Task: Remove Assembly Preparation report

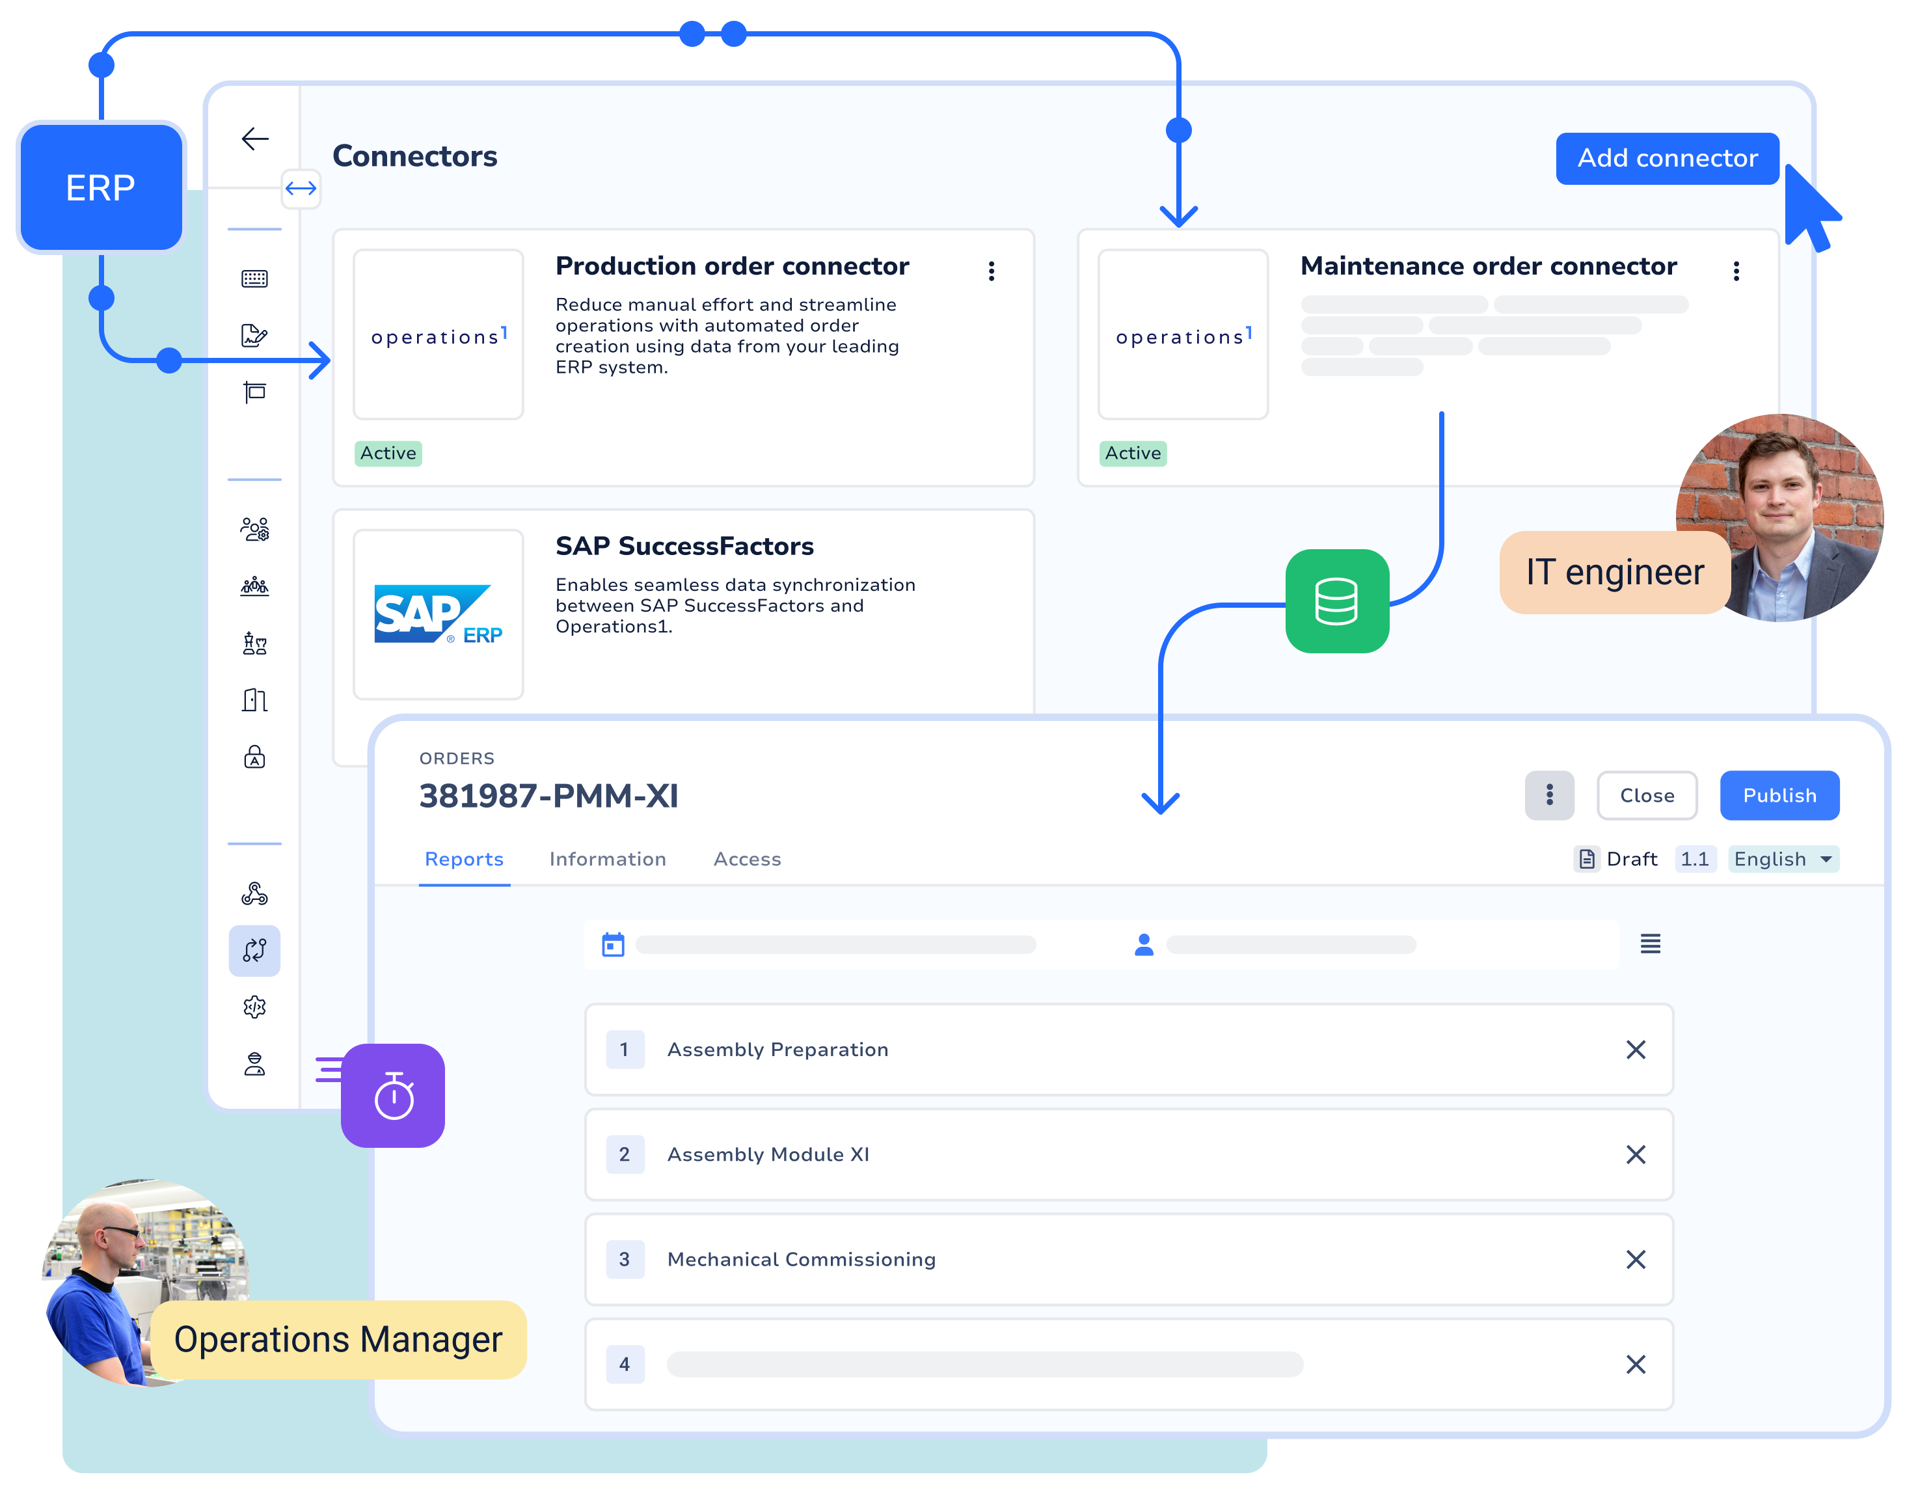Action: click(1635, 1049)
